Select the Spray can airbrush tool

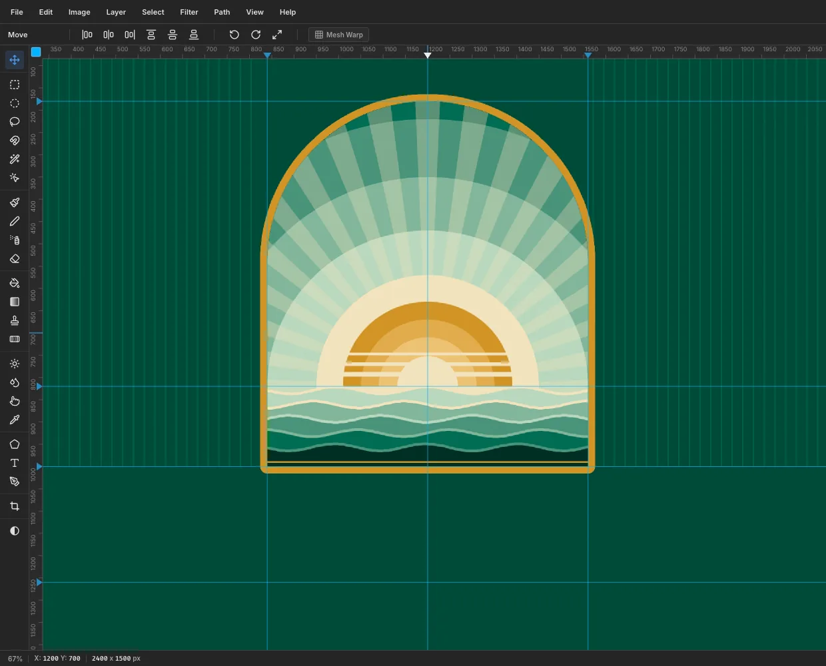(15, 240)
